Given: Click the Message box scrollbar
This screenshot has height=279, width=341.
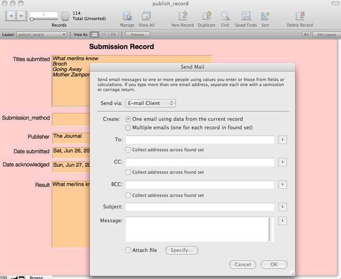Looking at the screenshot, I should 271,229.
